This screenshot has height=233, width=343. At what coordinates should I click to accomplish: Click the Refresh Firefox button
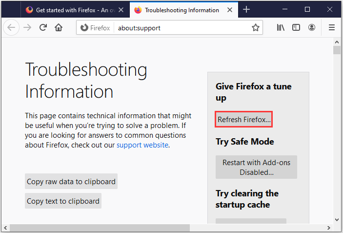[x=244, y=119]
